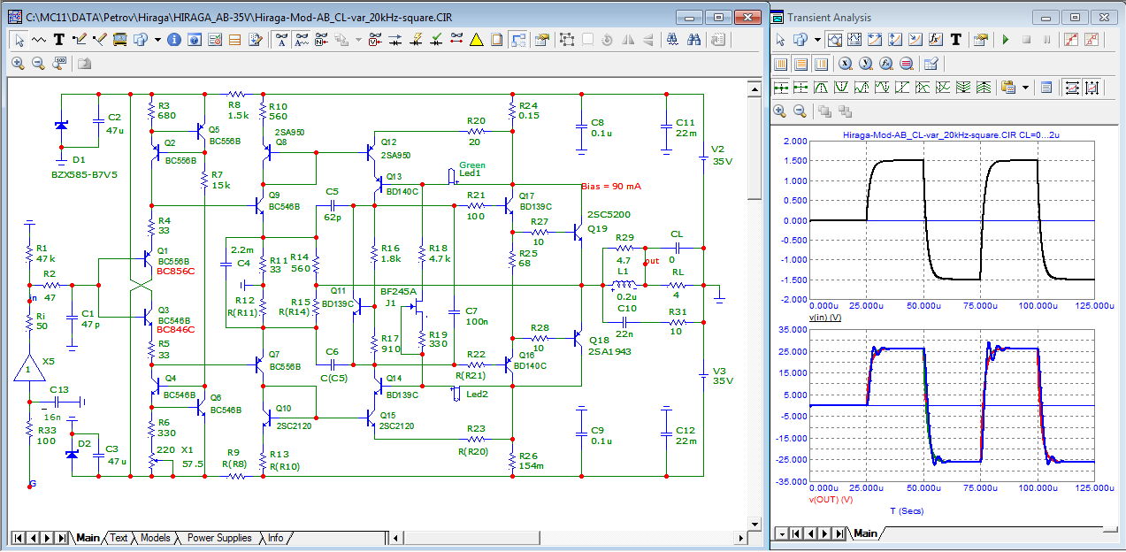Select the arrow Select Mode tool in schematic toolbar

pos(19,40)
